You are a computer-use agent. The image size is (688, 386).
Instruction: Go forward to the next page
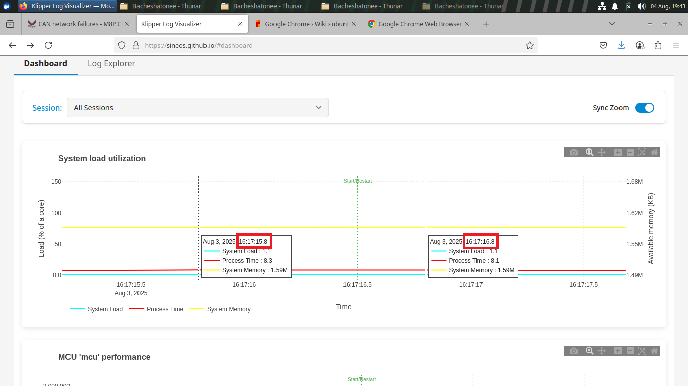click(x=30, y=45)
